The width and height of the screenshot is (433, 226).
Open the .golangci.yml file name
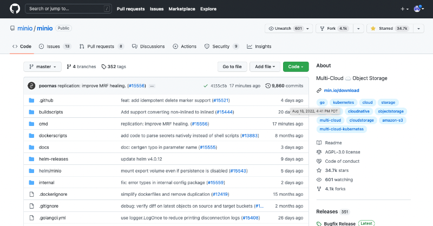click(53, 218)
